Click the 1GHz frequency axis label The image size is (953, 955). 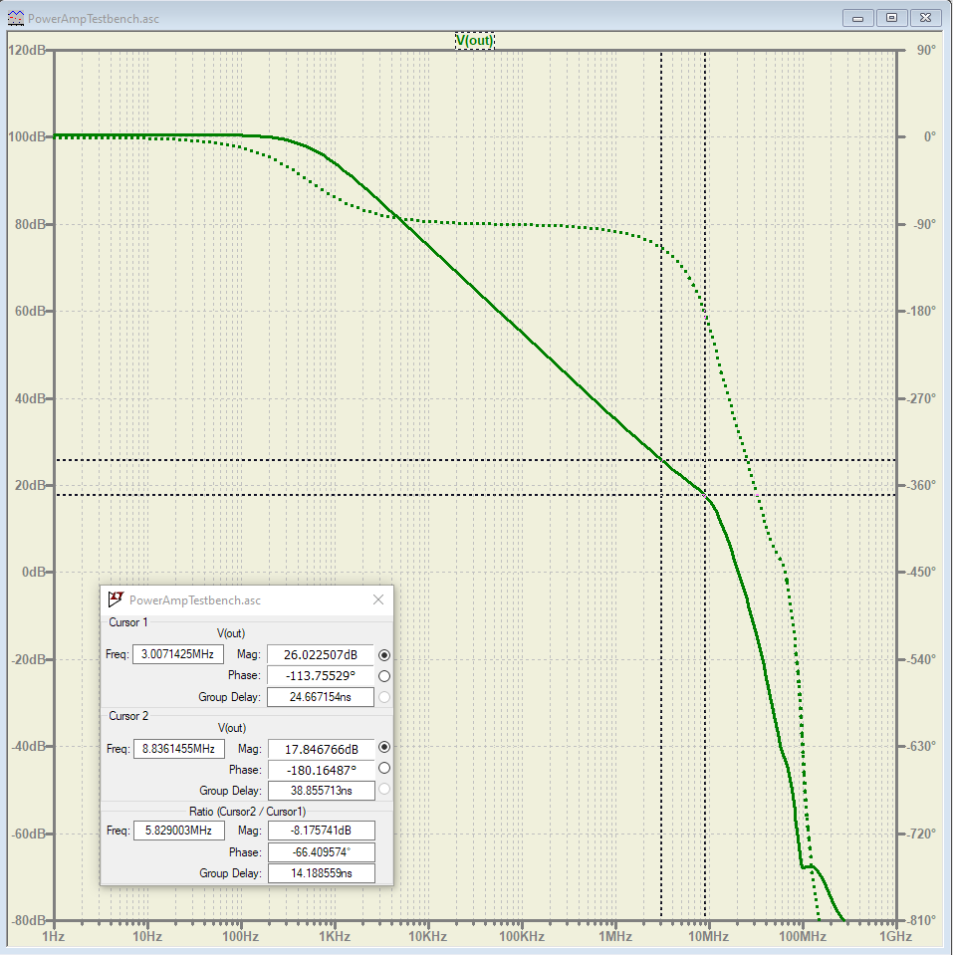point(895,937)
